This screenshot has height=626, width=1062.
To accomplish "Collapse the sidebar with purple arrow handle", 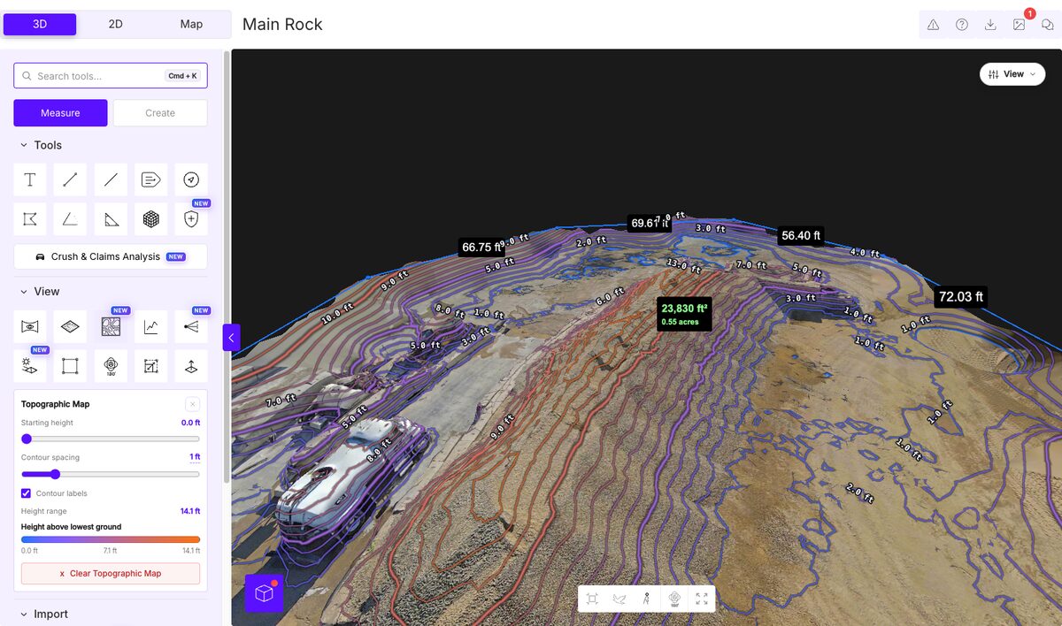I will [231, 337].
